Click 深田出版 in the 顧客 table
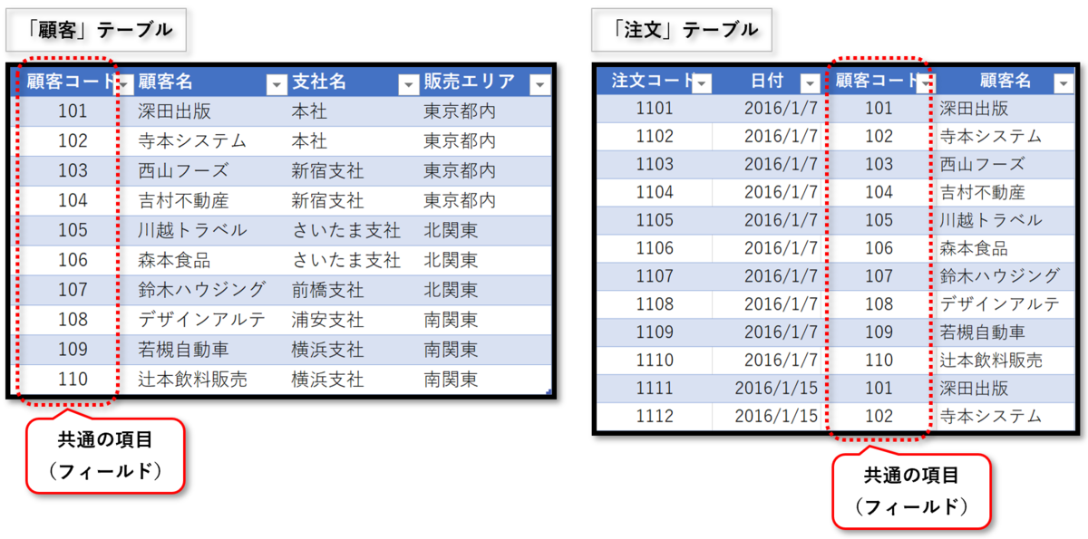Screen dimensions: 1088x539 [x=174, y=111]
